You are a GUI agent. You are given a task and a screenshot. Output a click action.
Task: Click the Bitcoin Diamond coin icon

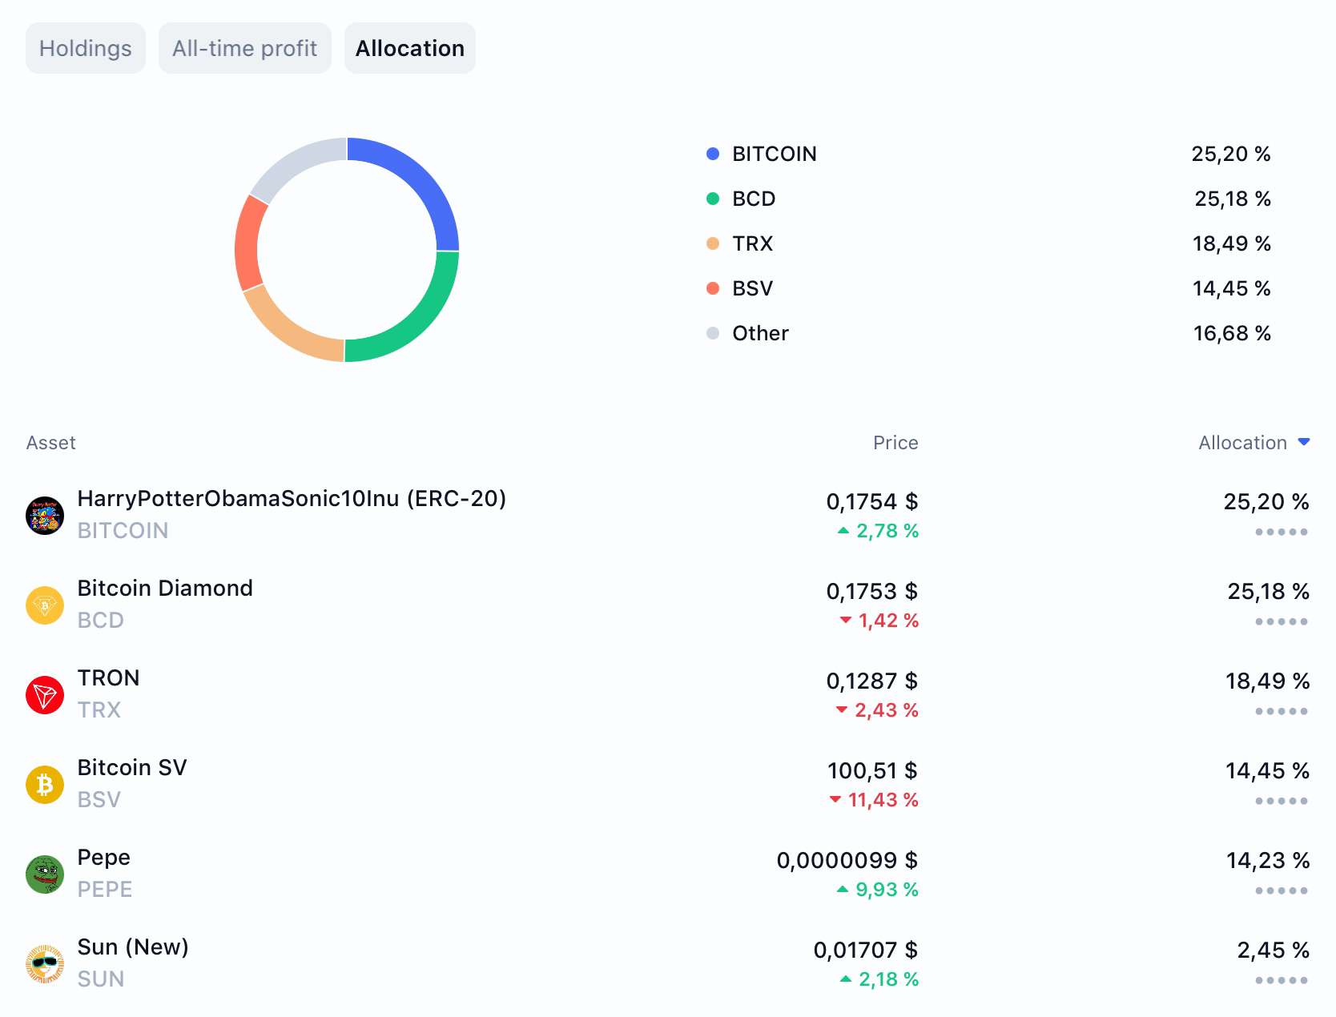tap(45, 605)
